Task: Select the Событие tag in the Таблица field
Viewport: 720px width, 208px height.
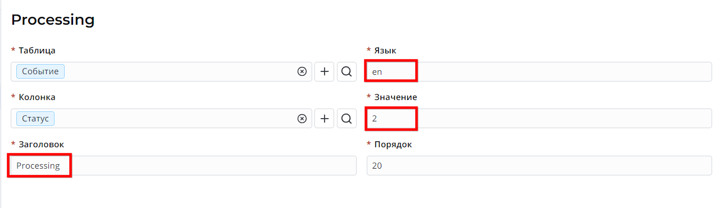Action: [x=40, y=71]
